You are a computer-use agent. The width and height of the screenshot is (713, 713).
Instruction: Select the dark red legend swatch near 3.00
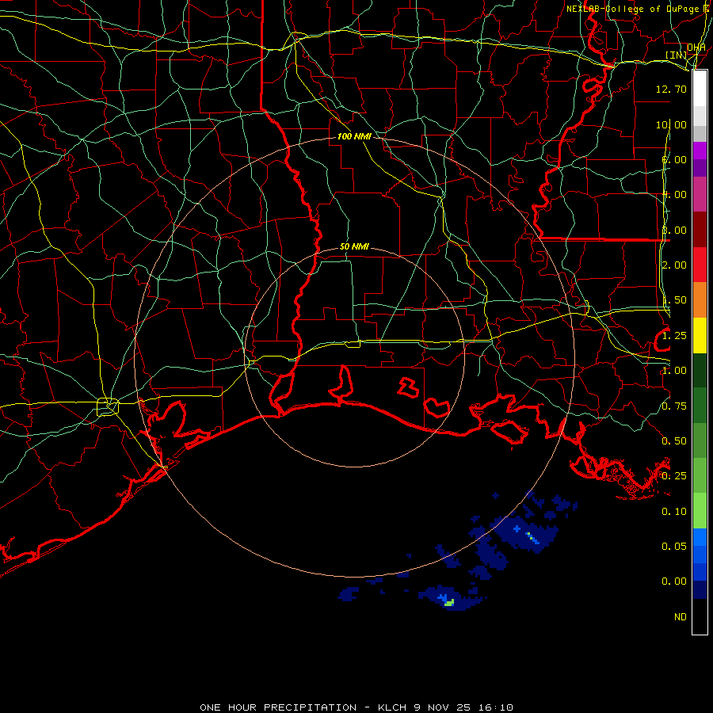[x=700, y=230]
